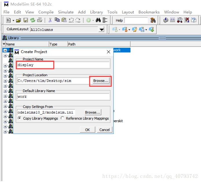
Task: Click the Default Library Name field
Action: point(63,96)
